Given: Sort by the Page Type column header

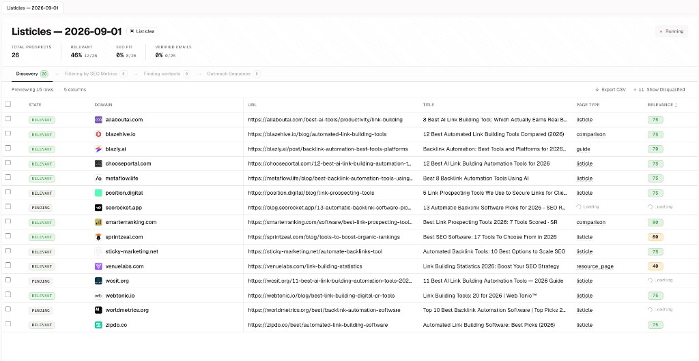Looking at the screenshot, I should pos(588,105).
